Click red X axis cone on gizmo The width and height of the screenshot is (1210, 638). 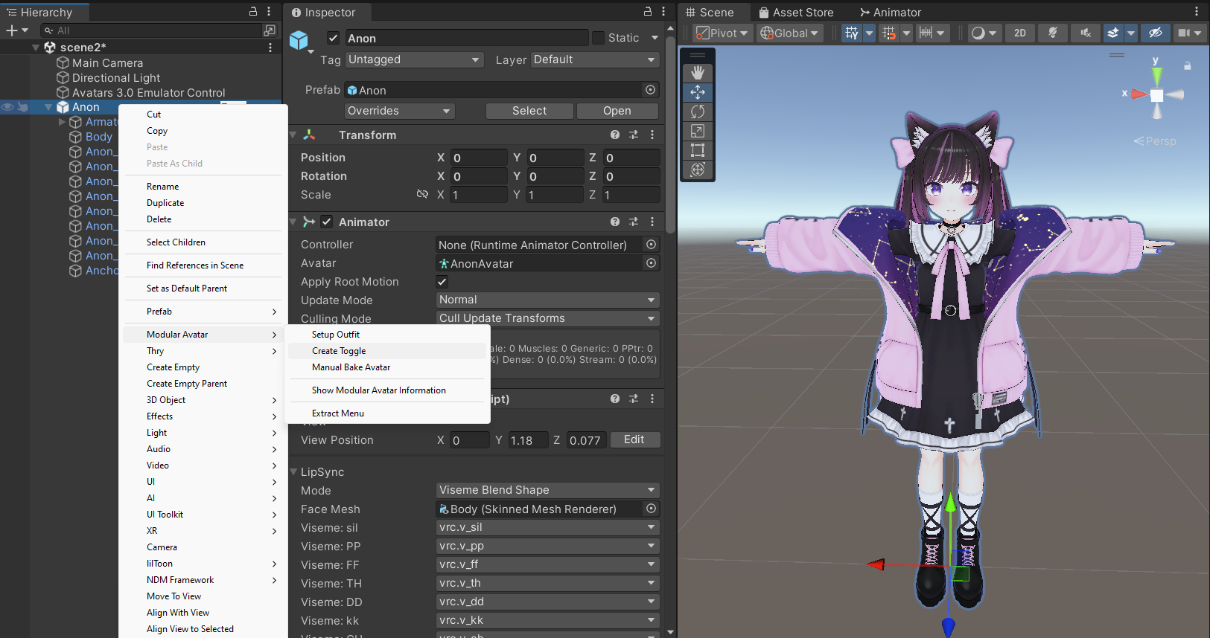coord(1139,94)
